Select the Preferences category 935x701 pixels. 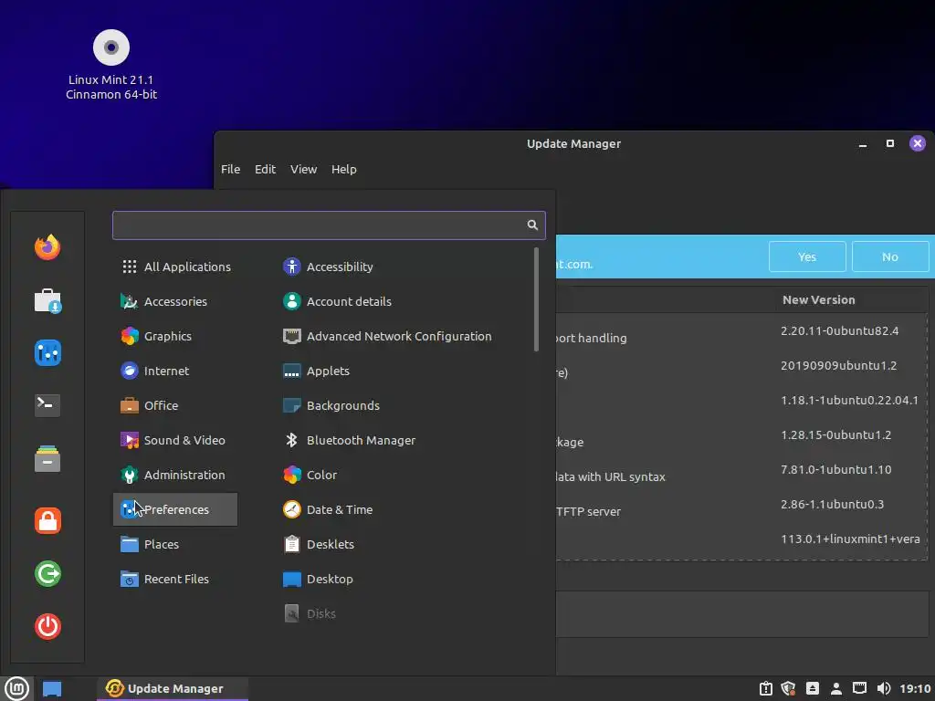(x=175, y=509)
